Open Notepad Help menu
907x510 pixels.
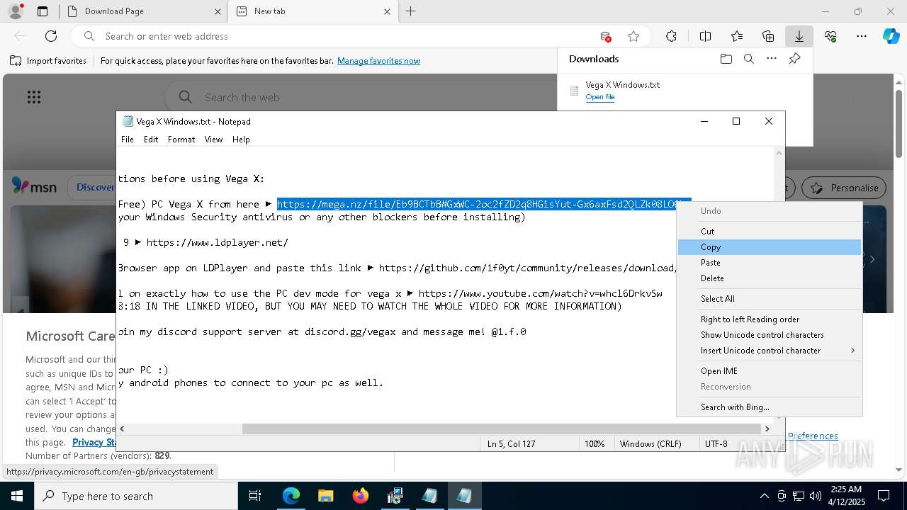click(x=241, y=140)
